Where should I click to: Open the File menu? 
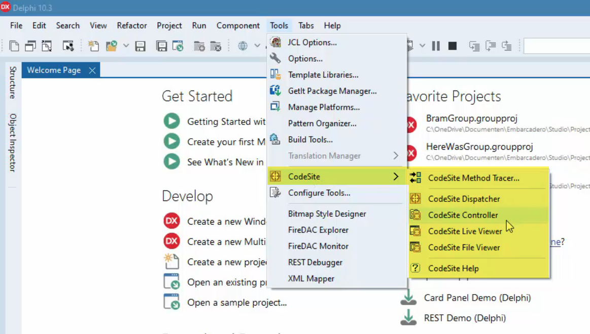click(16, 25)
